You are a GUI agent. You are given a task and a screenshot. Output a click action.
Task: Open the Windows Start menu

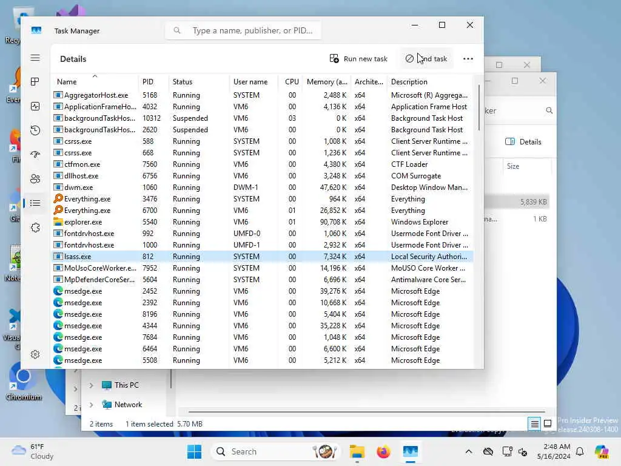click(x=195, y=451)
